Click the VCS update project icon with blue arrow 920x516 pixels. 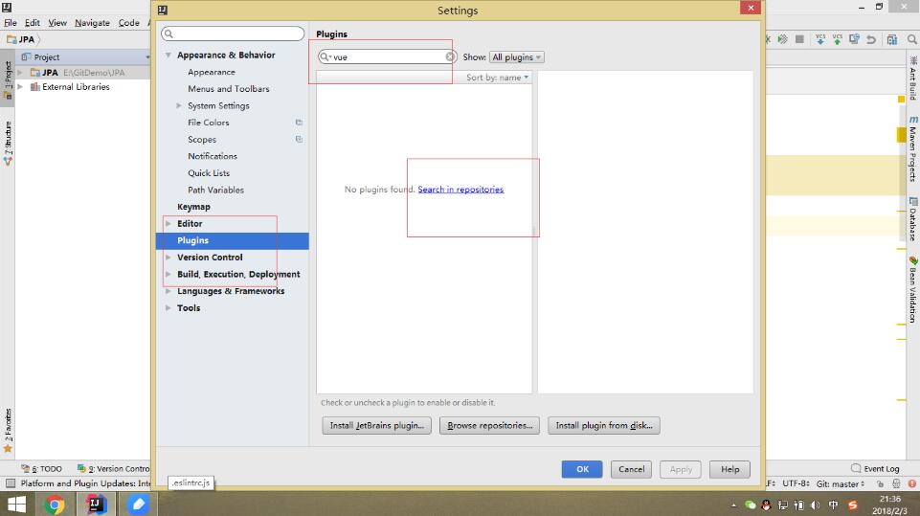point(820,39)
